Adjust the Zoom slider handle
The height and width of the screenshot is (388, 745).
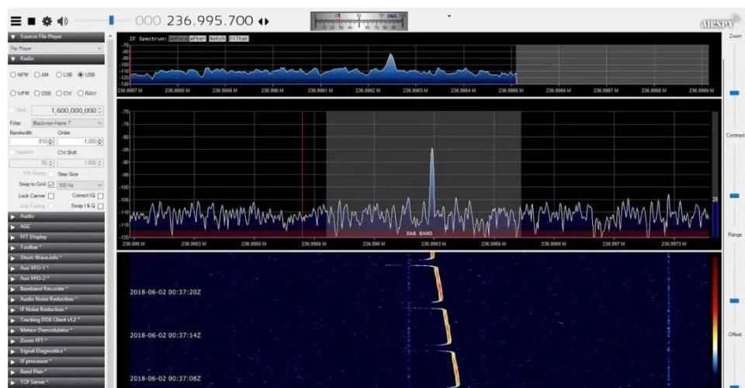pyautogui.click(x=734, y=92)
